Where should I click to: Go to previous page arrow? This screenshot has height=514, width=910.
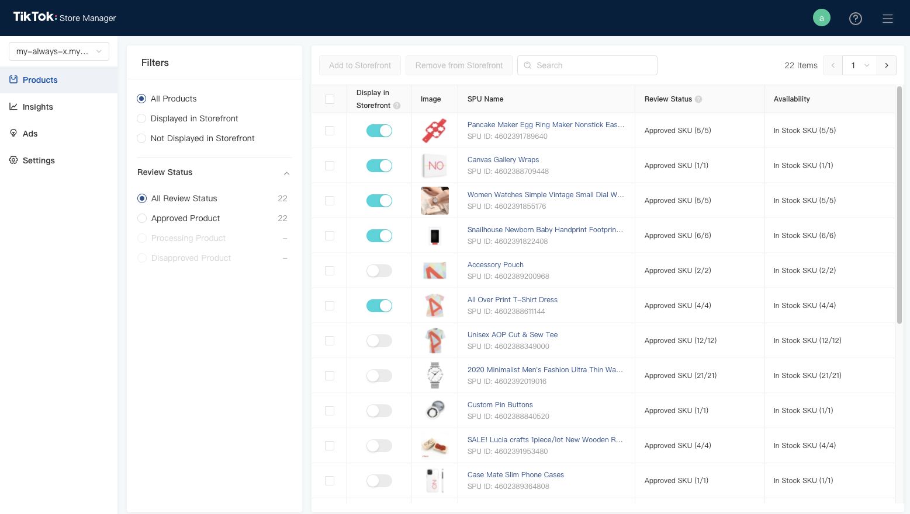tap(833, 65)
